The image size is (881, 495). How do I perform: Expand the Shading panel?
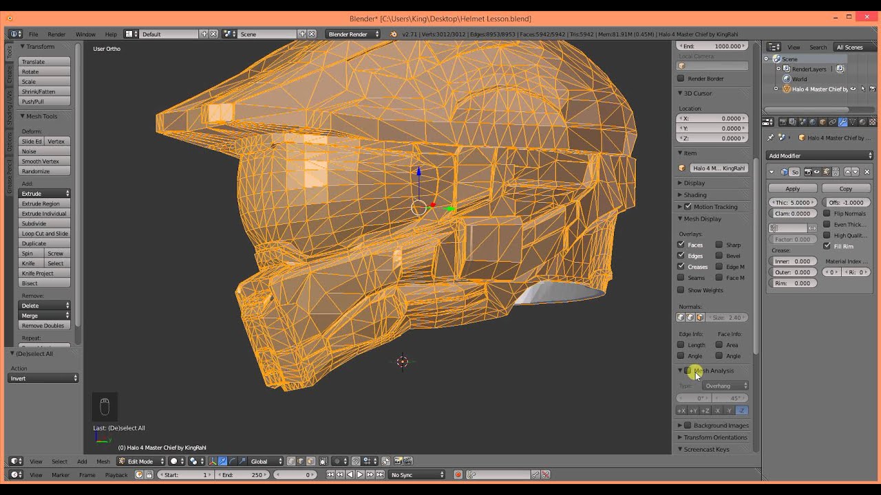694,195
